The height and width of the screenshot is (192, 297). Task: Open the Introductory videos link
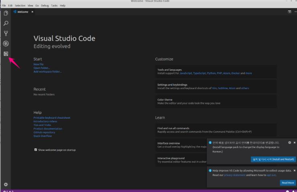[x=45, y=121]
